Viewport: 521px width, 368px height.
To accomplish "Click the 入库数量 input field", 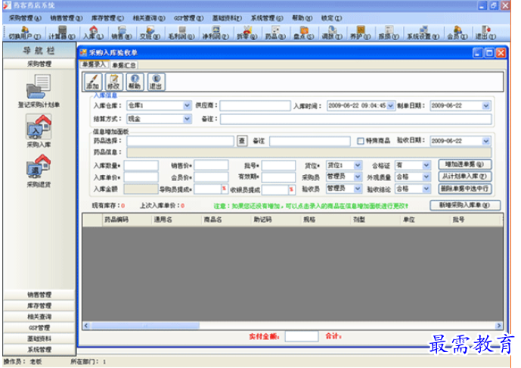I will (x=141, y=165).
